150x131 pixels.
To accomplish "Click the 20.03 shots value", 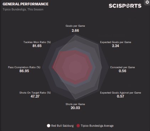I will tap(75, 108).
